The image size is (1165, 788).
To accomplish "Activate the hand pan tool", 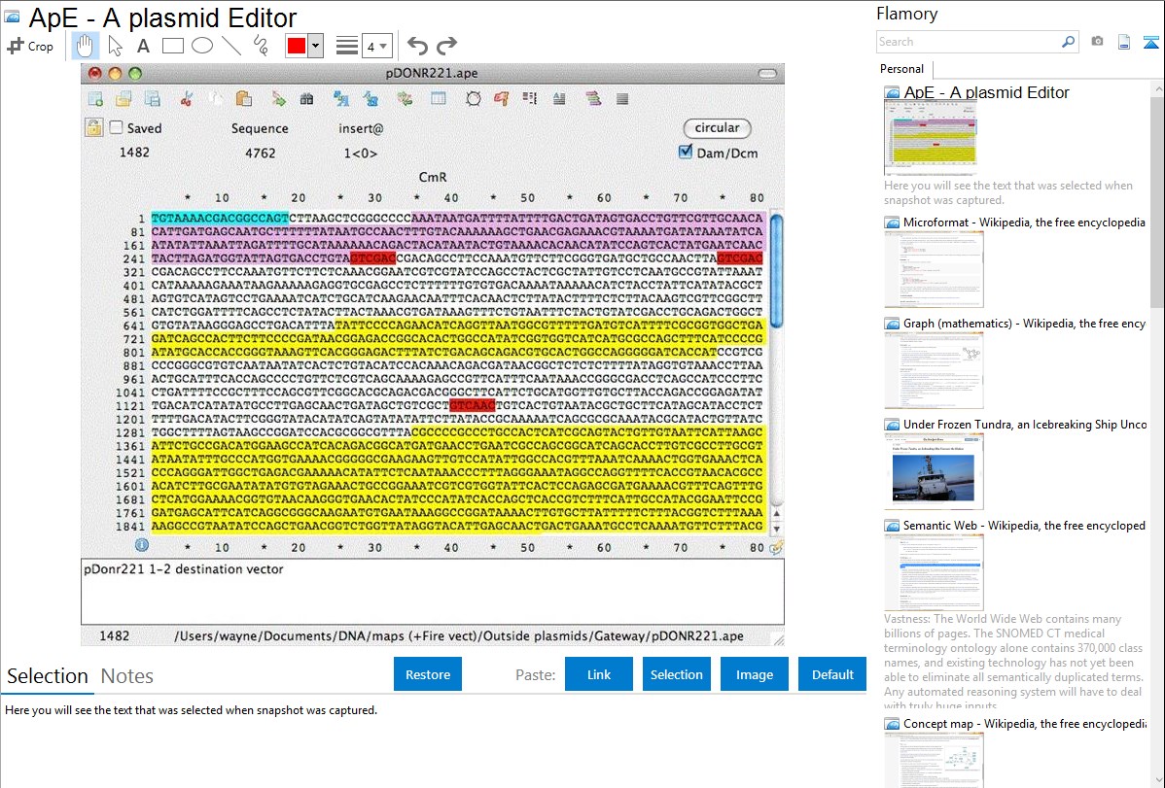I will tap(85, 46).
